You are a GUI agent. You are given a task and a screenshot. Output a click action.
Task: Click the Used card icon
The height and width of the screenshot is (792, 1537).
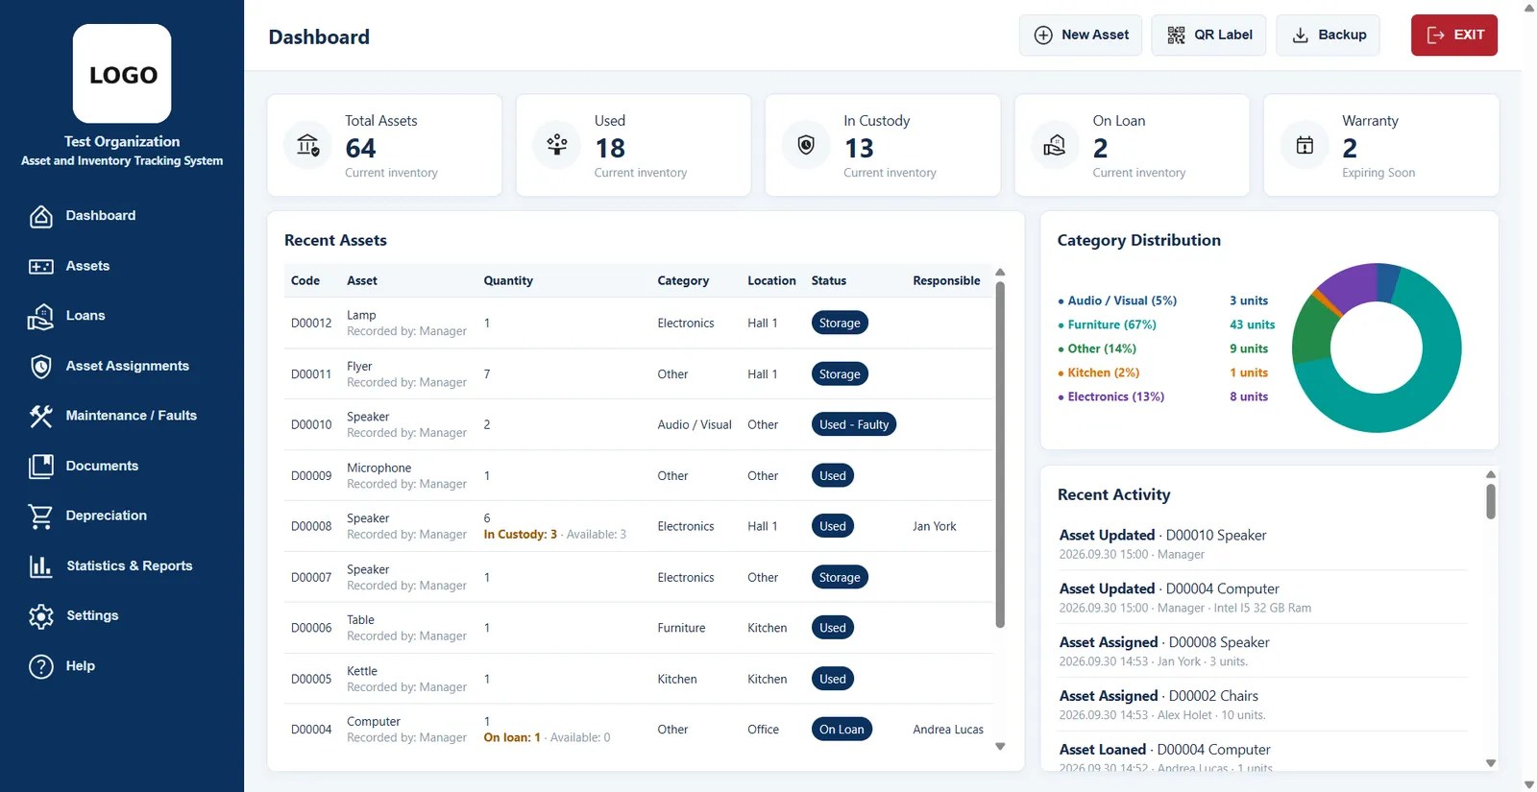click(557, 145)
